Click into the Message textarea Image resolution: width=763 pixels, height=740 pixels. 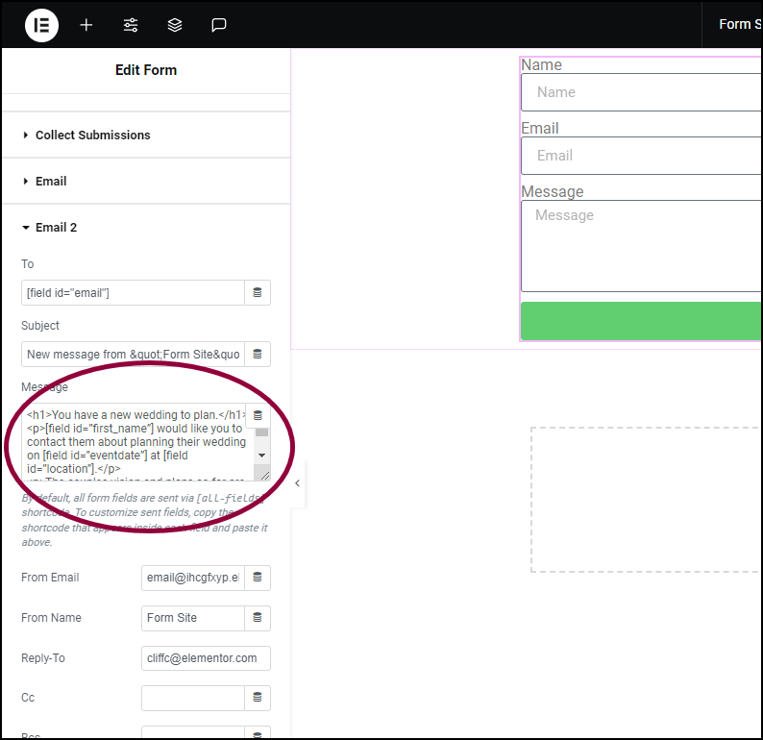point(136,442)
